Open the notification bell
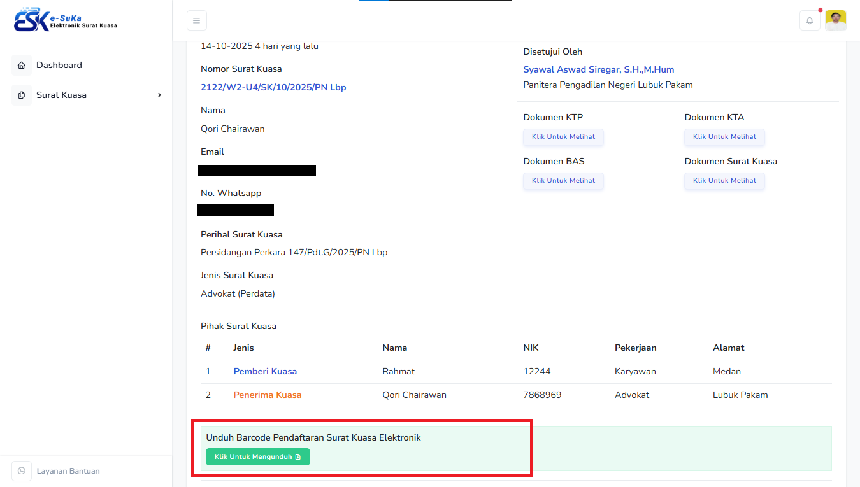 810,20
